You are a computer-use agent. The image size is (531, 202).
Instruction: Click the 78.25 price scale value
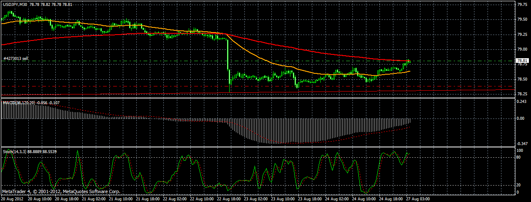522,94
